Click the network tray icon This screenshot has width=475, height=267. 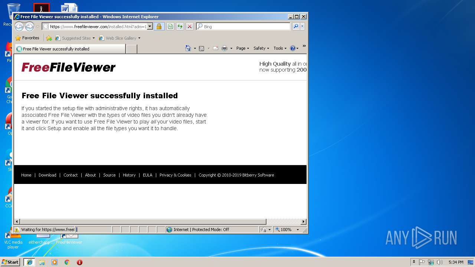pyautogui.click(x=431, y=262)
